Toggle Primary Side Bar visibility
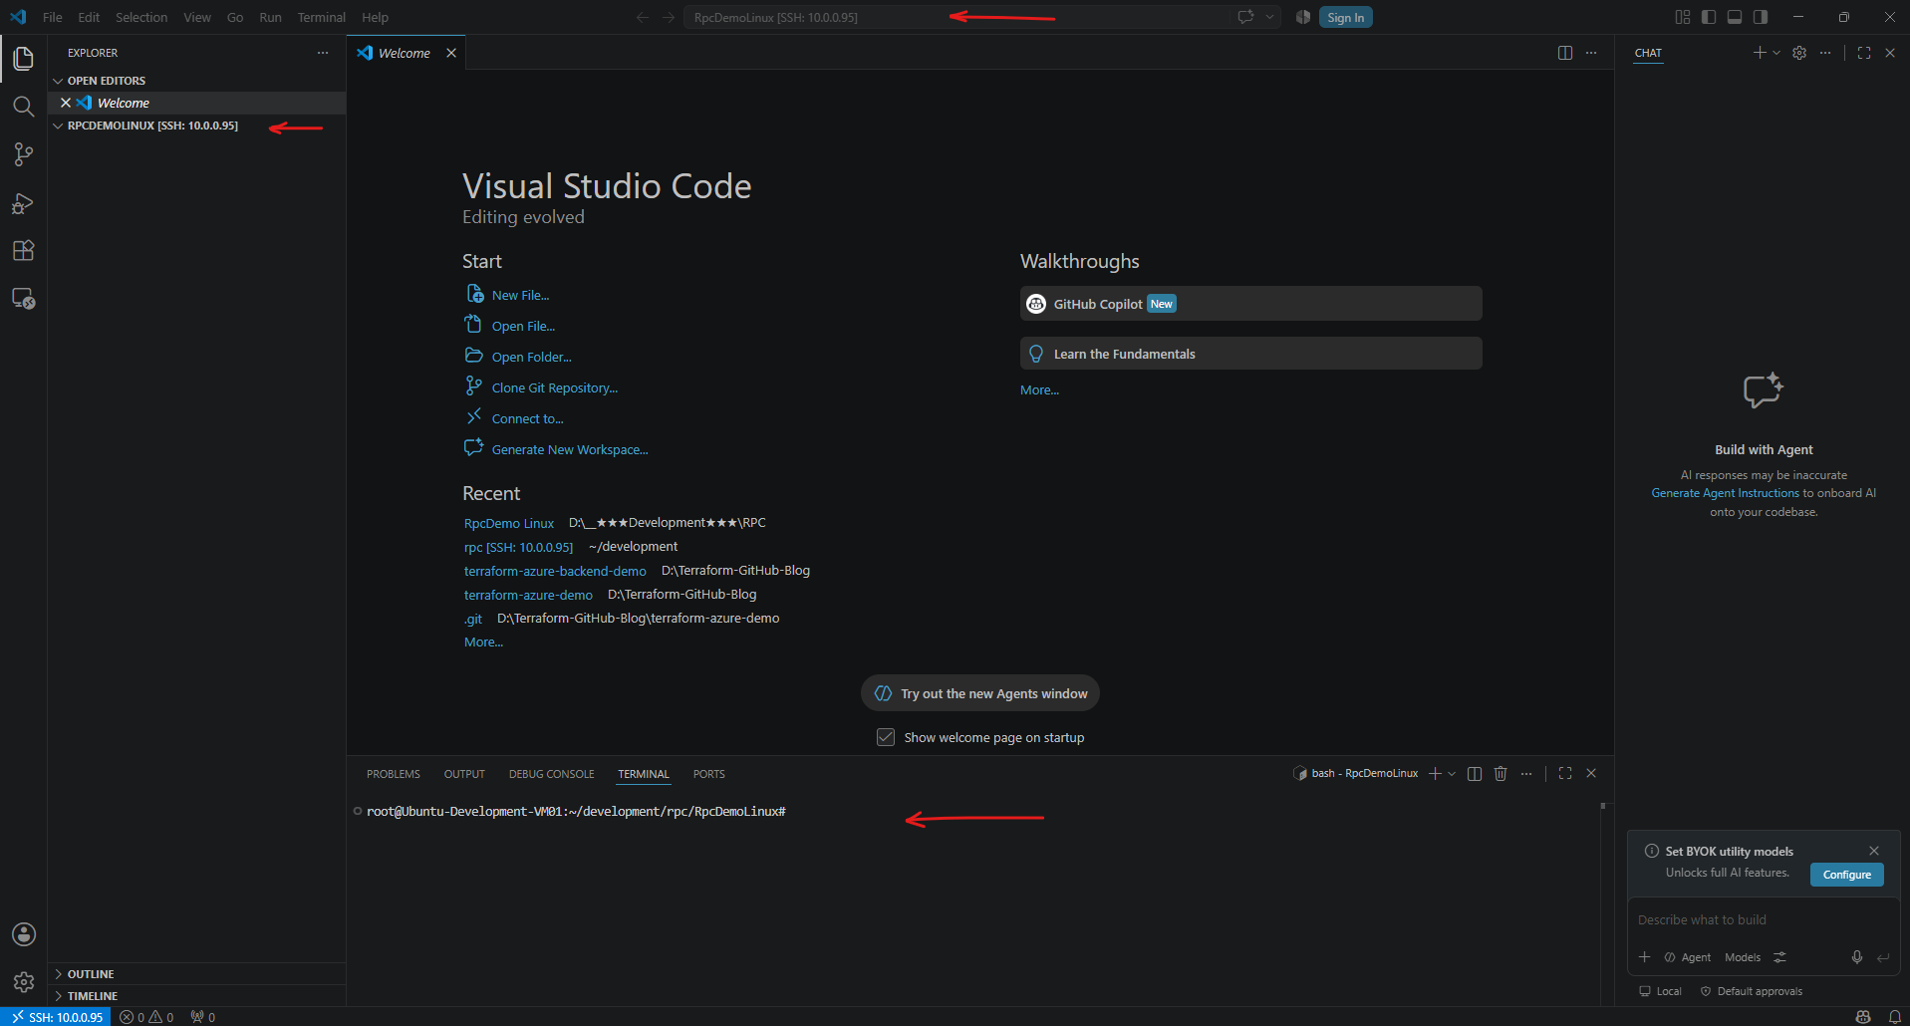The width and height of the screenshot is (1910, 1026). point(1709,17)
